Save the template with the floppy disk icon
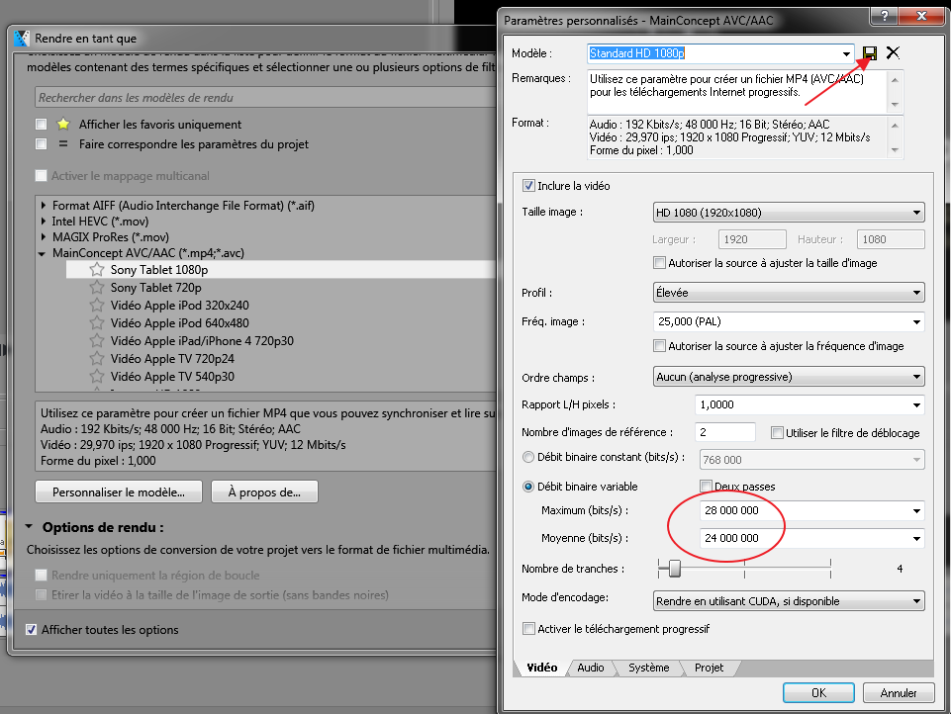 pos(870,53)
